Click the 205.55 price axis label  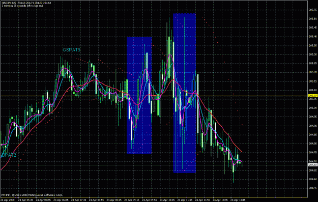312,10
